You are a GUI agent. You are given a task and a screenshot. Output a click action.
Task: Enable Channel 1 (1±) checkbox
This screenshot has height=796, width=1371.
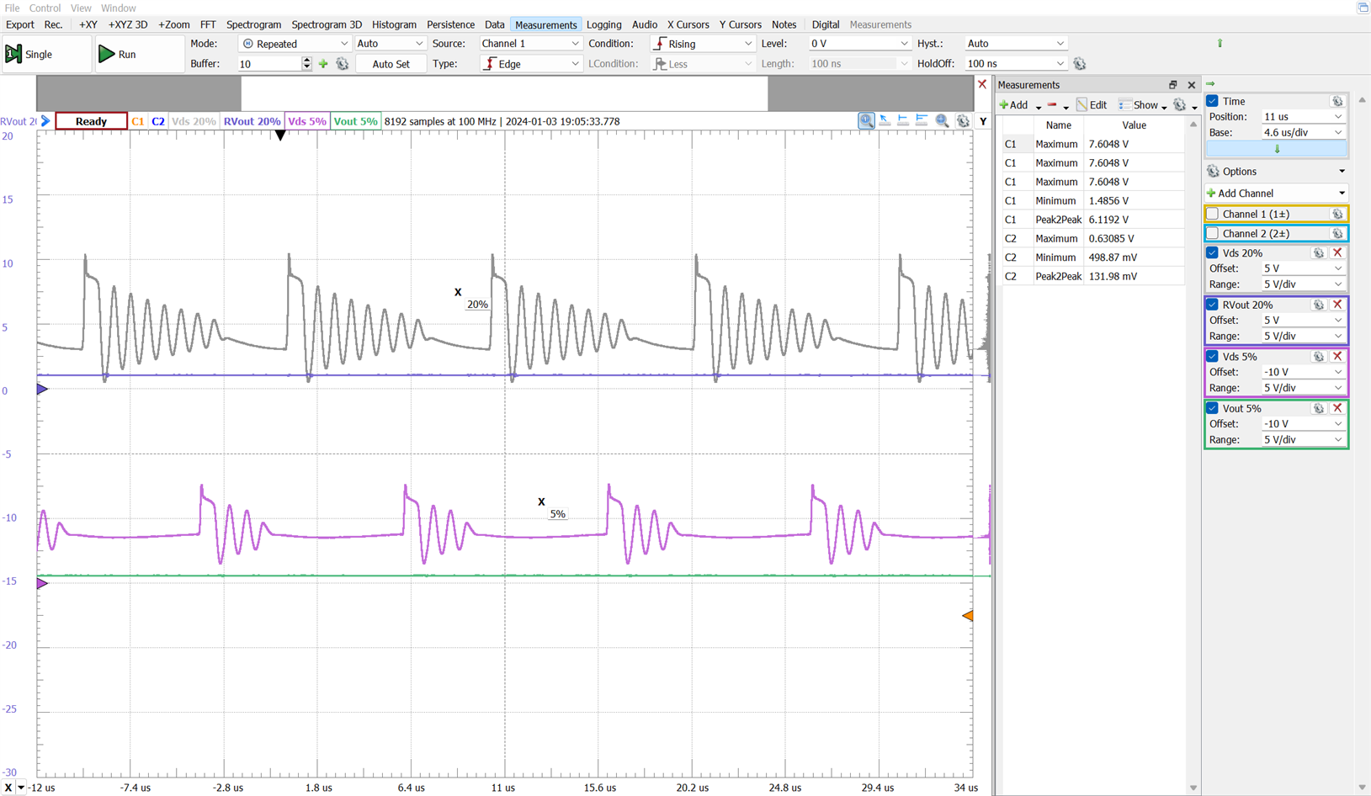(1213, 214)
